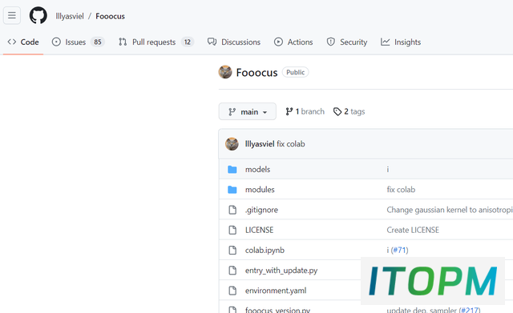Click the Pull requests count badge 12
The width and height of the screenshot is (513, 313).
188,42
